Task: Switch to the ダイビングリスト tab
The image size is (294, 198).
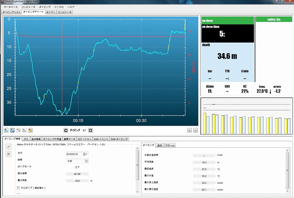Action: pyautogui.click(x=11, y=12)
